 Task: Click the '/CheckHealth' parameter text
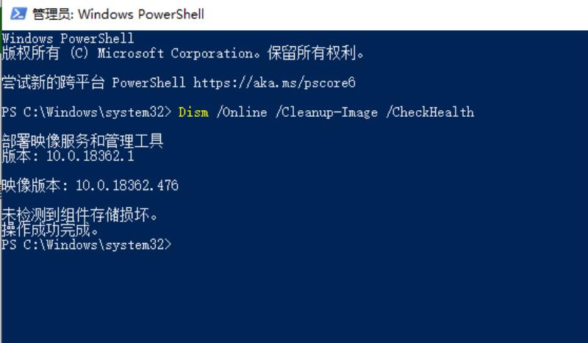pyautogui.click(x=430, y=112)
